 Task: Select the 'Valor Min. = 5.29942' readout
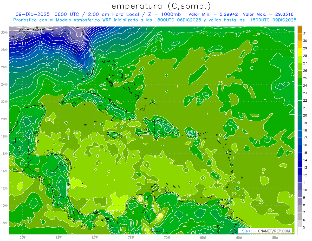(213, 14)
